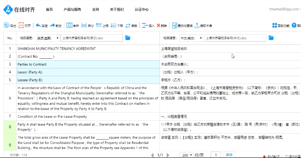Select the '上海房屋租赁合同' cell
301x158 pixels.
[230, 49]
